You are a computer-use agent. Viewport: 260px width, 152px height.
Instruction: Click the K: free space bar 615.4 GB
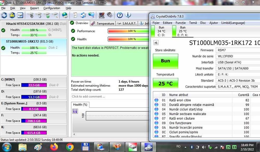pyautogui.click(x=34, y=133)
